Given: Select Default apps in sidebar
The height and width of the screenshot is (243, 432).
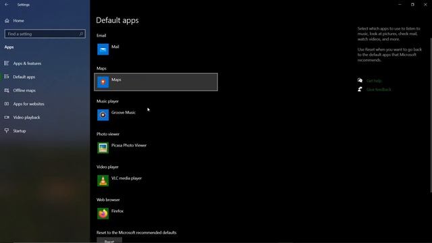Looking at the screenshot, I should (24, 77).
